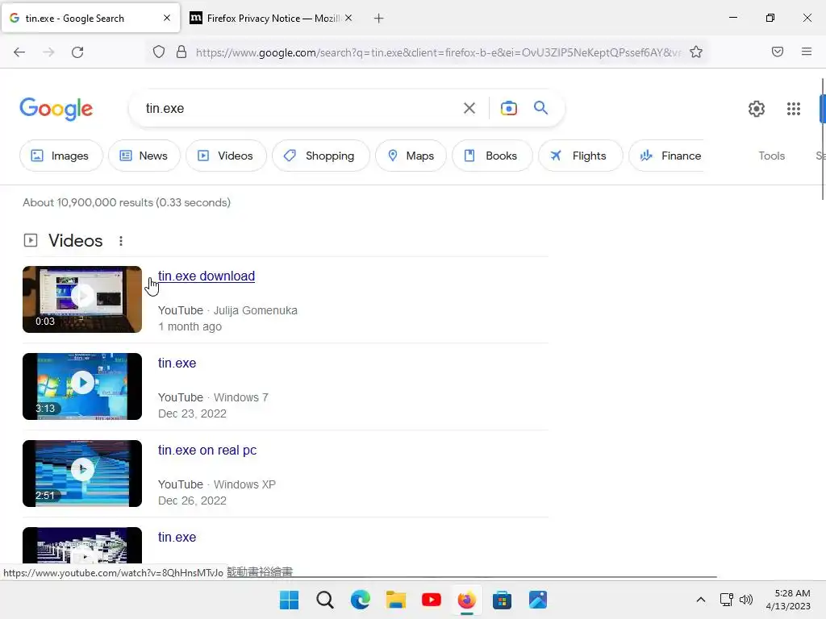The image size is (826, 619).
Task: Open YouTube app from the taskbar
Action: (x=431, y=600)
